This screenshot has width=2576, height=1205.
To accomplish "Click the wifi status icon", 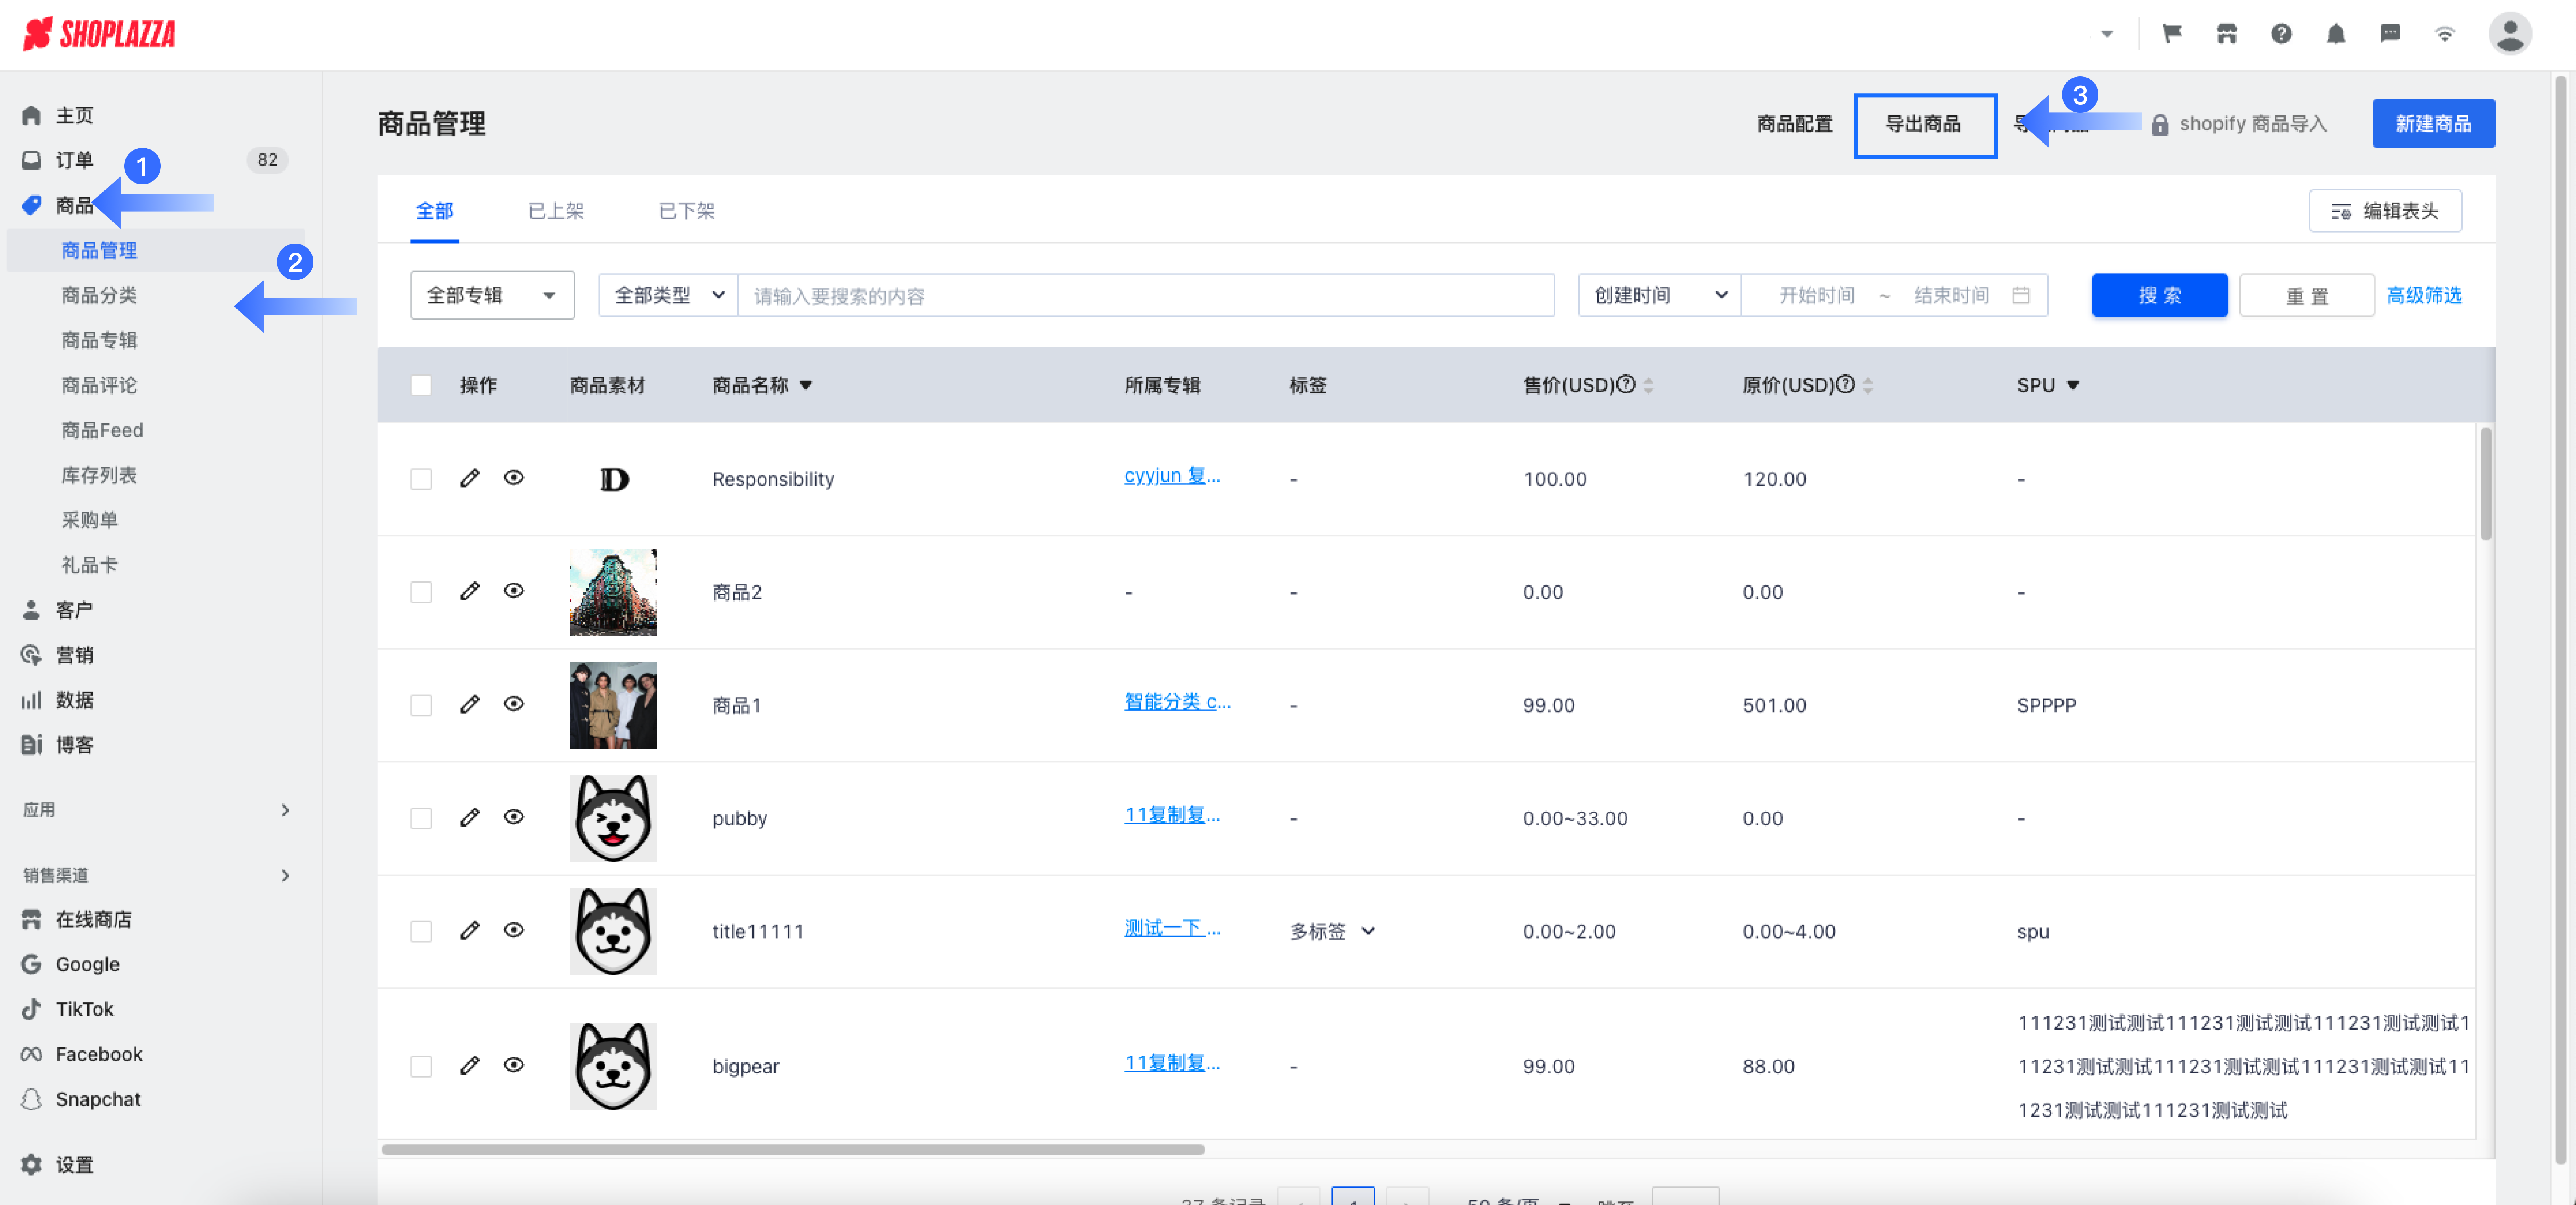I will click(x=2444, y=34).
